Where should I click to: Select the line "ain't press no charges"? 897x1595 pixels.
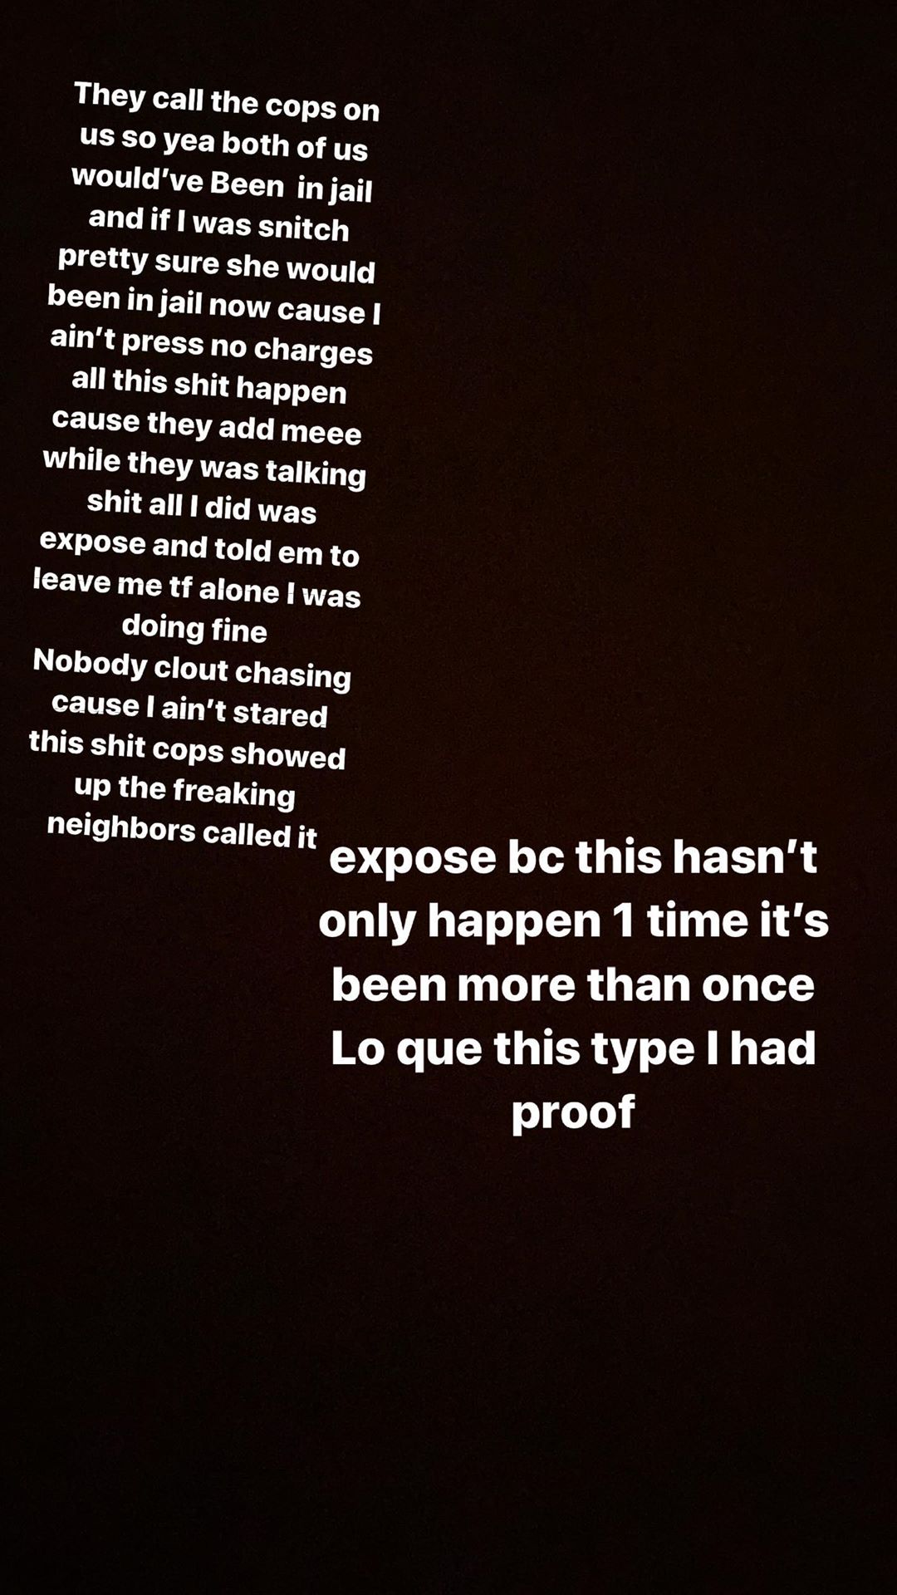click(211, 346)
